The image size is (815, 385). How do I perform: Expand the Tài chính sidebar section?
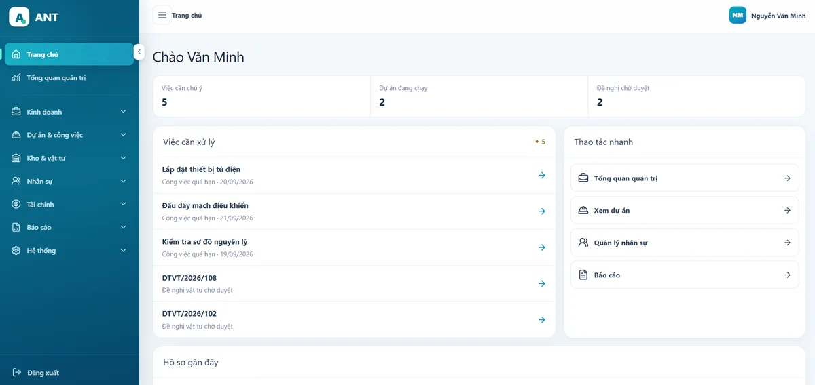click(69, 204)
